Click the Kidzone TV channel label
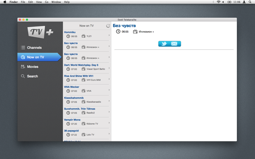The width and height of the screenshot is (255, 159). 92,124
